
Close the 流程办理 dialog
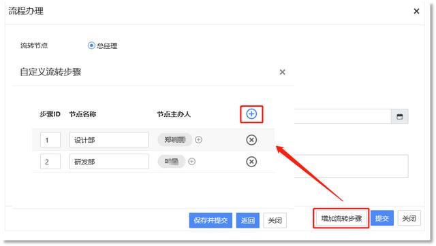click(416, 11)
